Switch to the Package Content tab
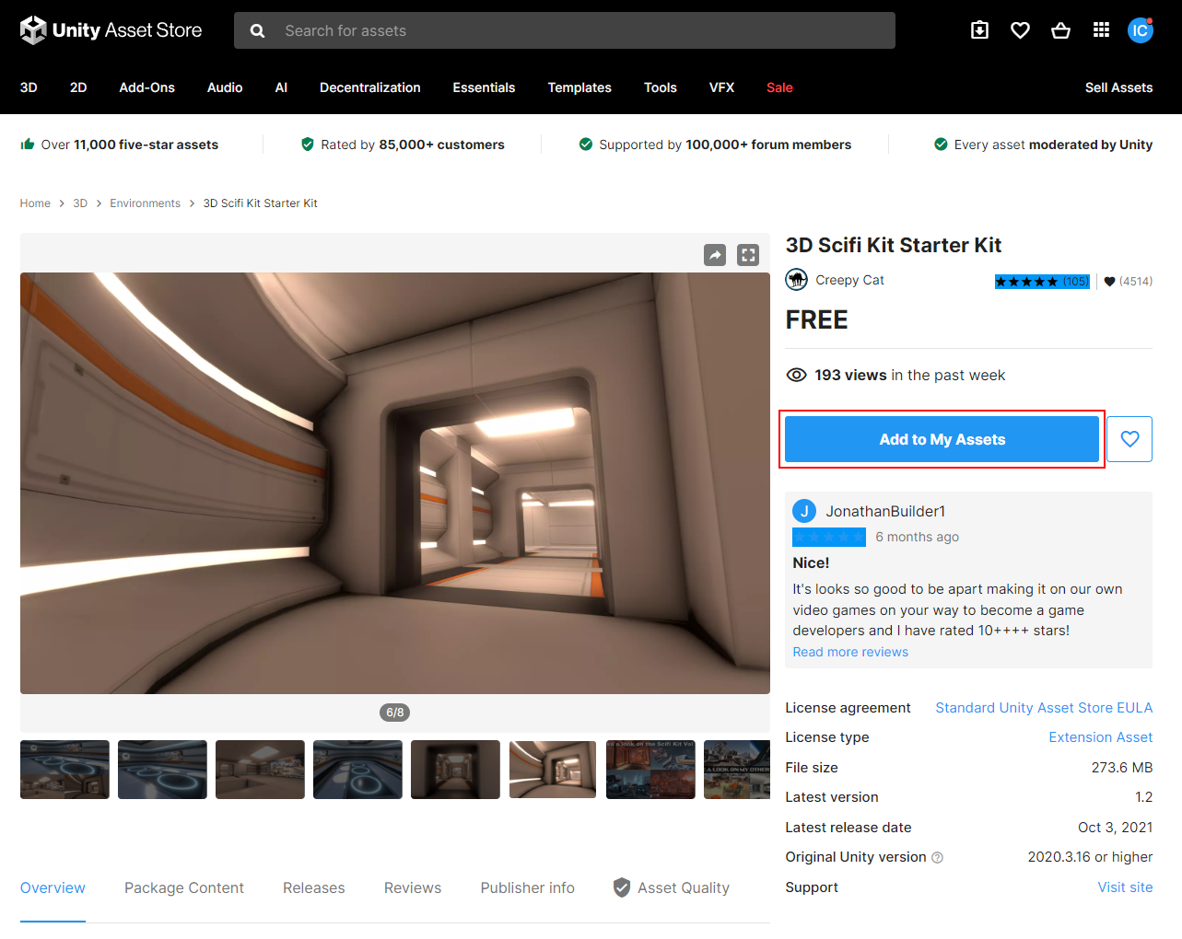The image size is (1182, 939). (184, 887)
